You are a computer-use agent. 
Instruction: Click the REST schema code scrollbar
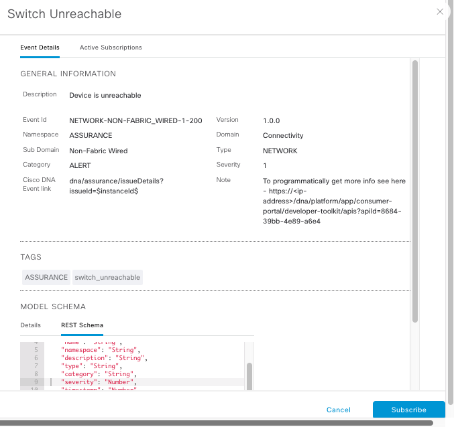tap(249, 375)
